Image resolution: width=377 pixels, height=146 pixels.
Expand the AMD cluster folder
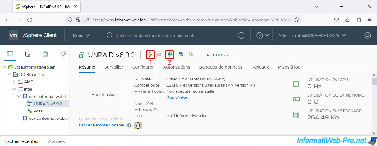[x=14, y=82]
